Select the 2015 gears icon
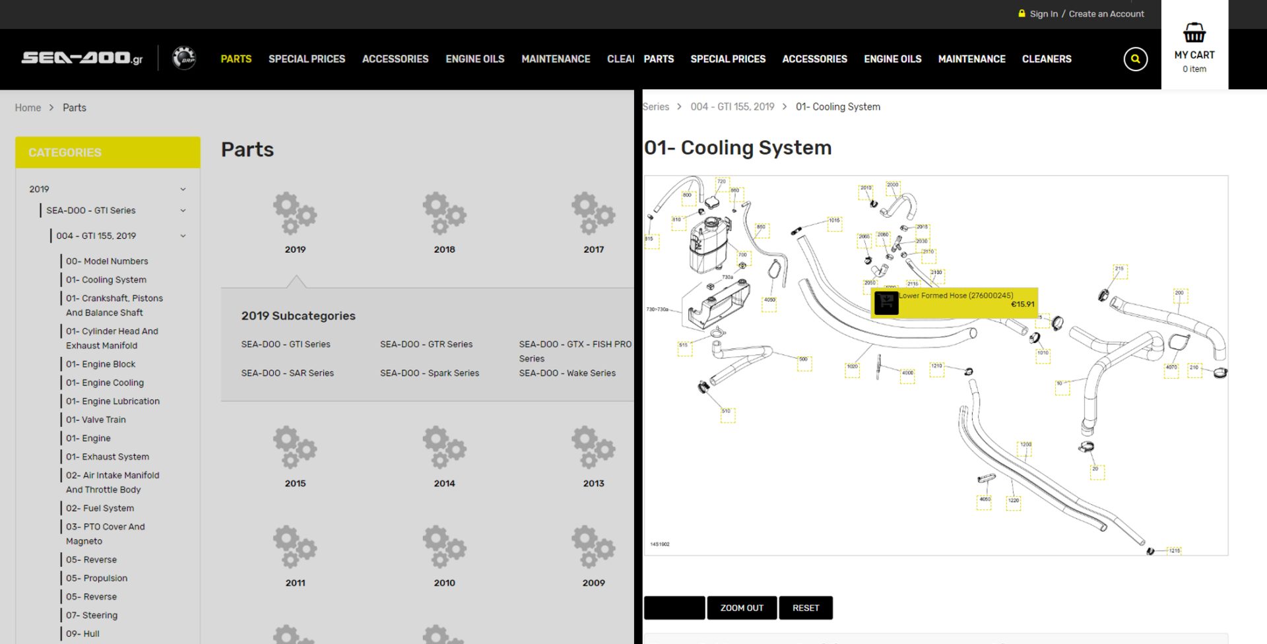This screenshot has width=1267, height=644. 295,447
